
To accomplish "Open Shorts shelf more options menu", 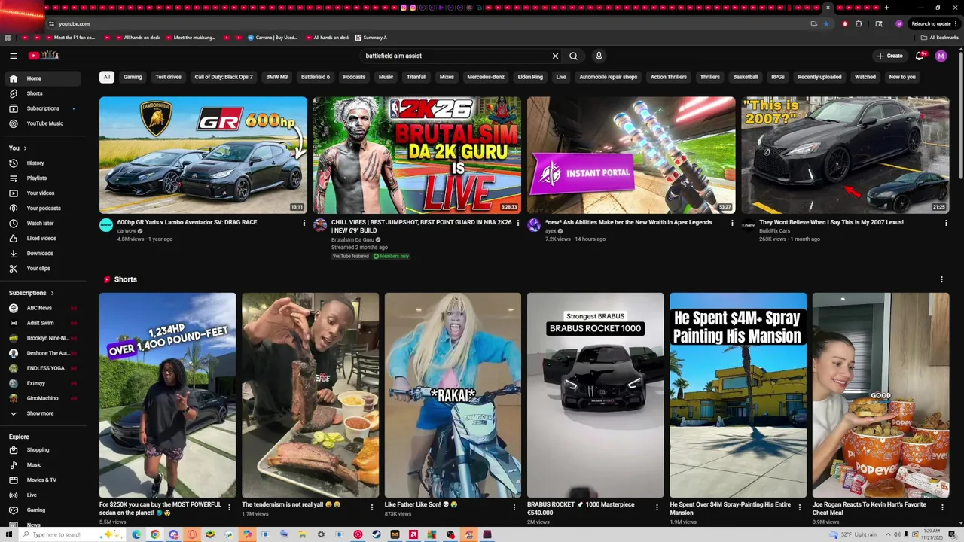I will click(941, 279).
